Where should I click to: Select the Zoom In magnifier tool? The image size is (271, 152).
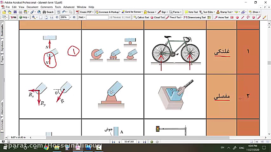pyautogui.click(x=34, y=17)
